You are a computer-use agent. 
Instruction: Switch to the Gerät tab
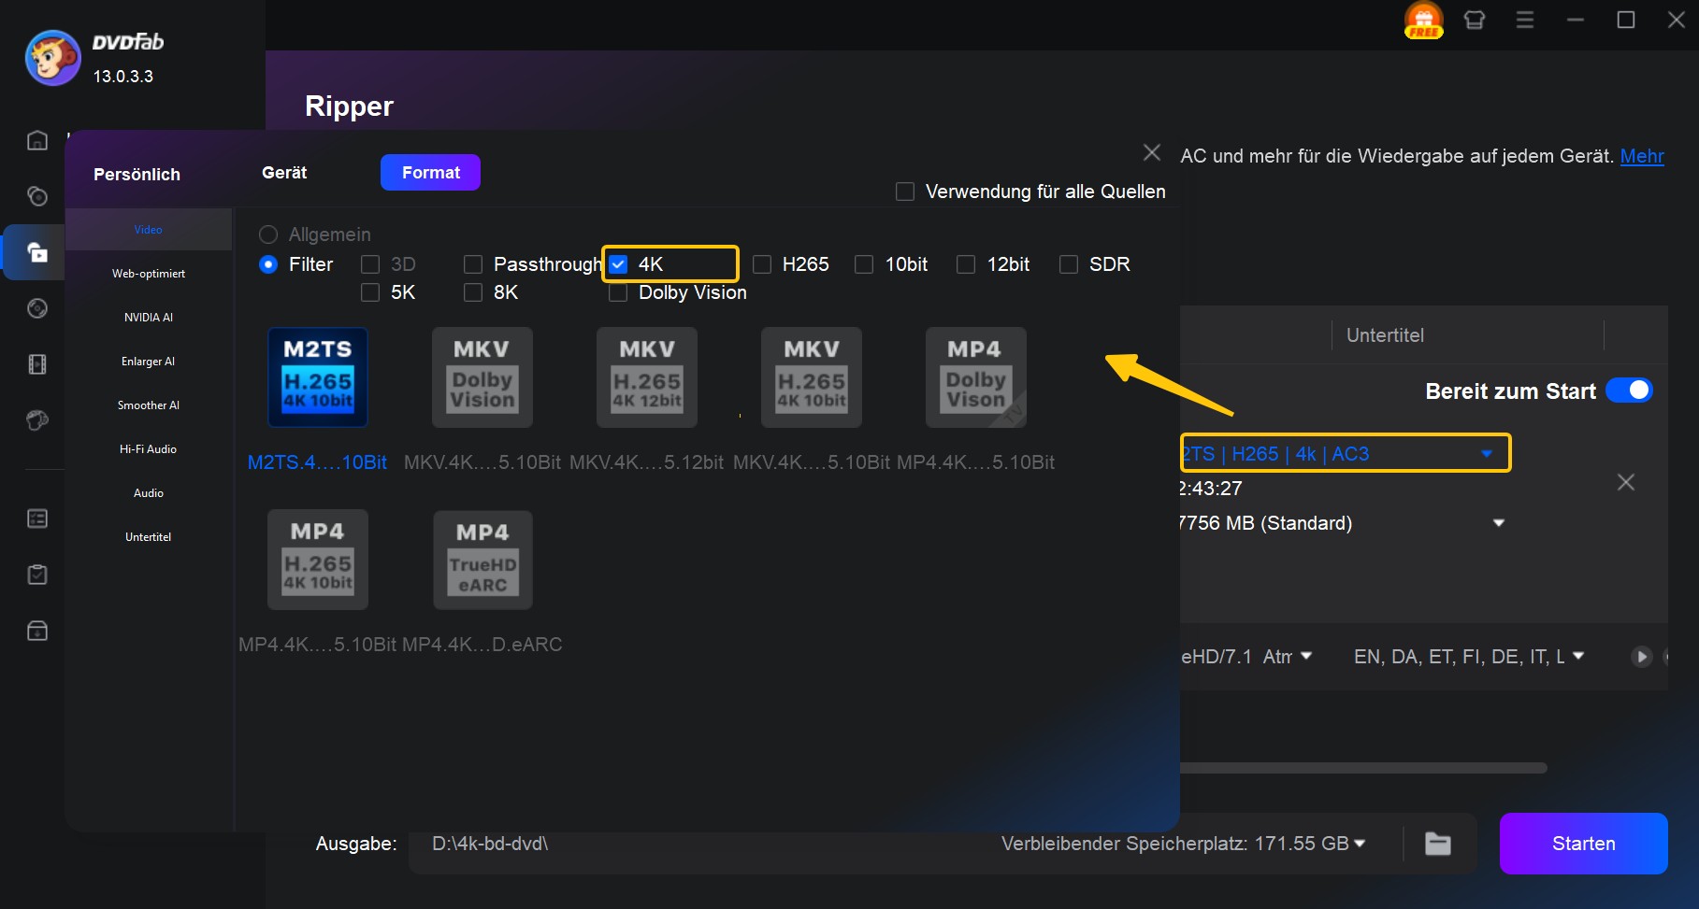coord(284,173)
